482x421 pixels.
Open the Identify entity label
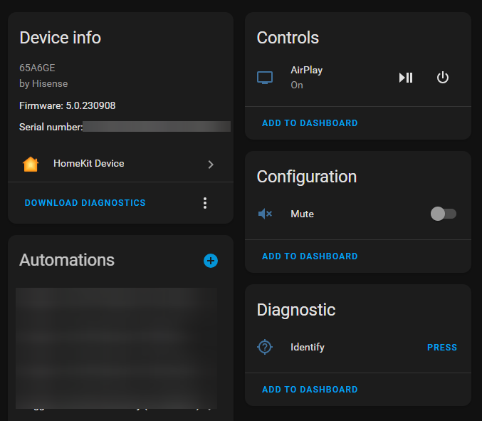pyautogui.click(x=308, y=347)
